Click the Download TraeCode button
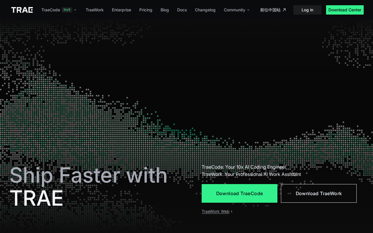This screenshot has width=373, height=233. click(x=240, y=193)
